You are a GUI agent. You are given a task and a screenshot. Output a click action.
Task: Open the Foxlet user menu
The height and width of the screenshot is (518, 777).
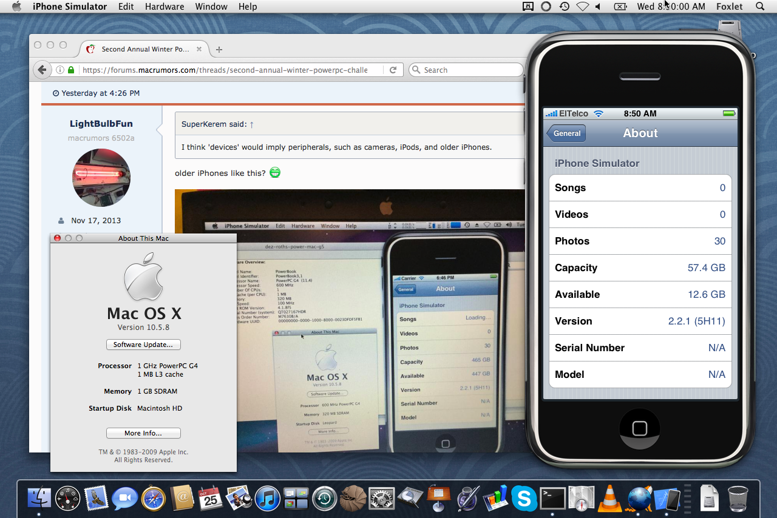(x=729, y=7)
